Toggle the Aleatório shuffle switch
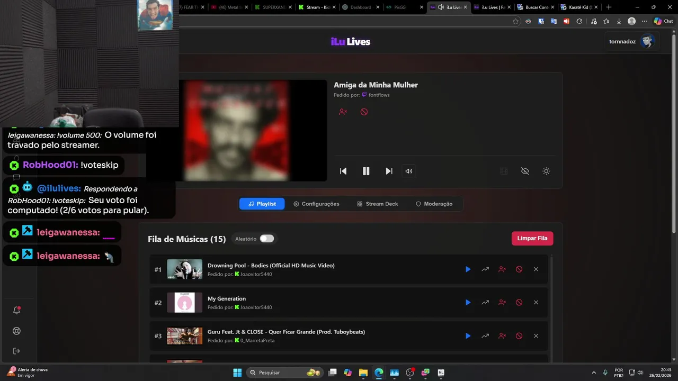This screenshot has height=381, width=678. tap(267, 239)
